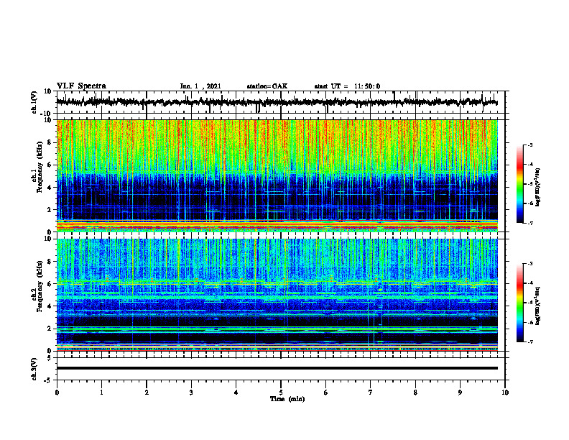Click the ch.1 "Frequency (kHz)" axis label

tap(40, 167)
